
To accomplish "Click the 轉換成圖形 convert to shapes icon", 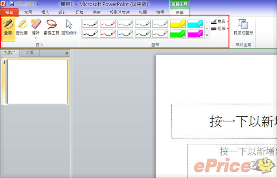I will tap(243, 28).
